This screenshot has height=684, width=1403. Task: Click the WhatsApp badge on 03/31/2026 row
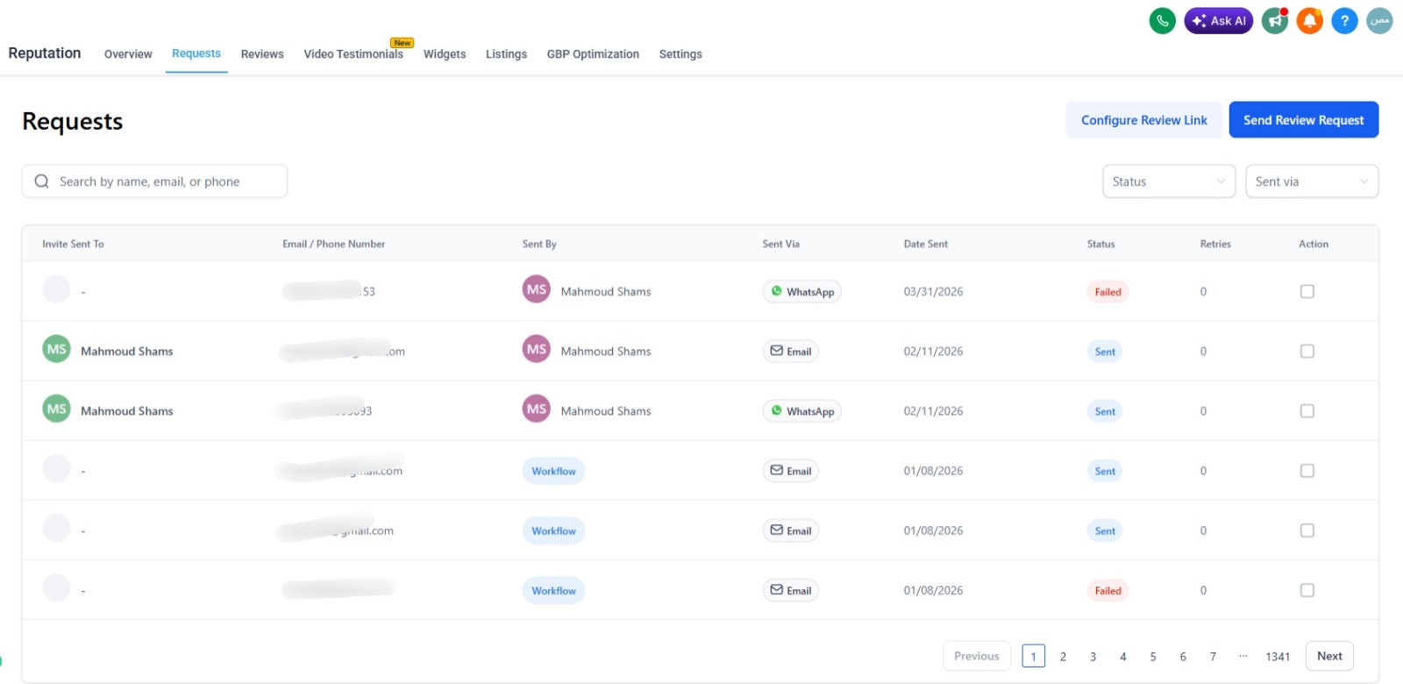click(x=801, y=292)
